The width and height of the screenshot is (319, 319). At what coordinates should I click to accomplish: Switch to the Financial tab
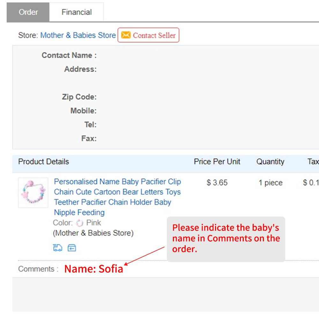(77, 12)
